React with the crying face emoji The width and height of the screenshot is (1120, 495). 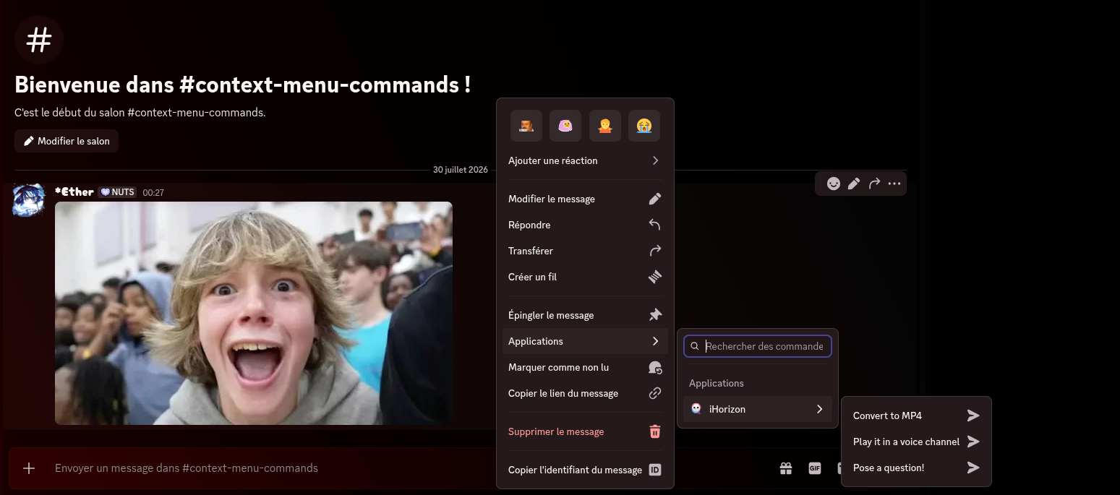pyautogui.click(x=644, y=126)
